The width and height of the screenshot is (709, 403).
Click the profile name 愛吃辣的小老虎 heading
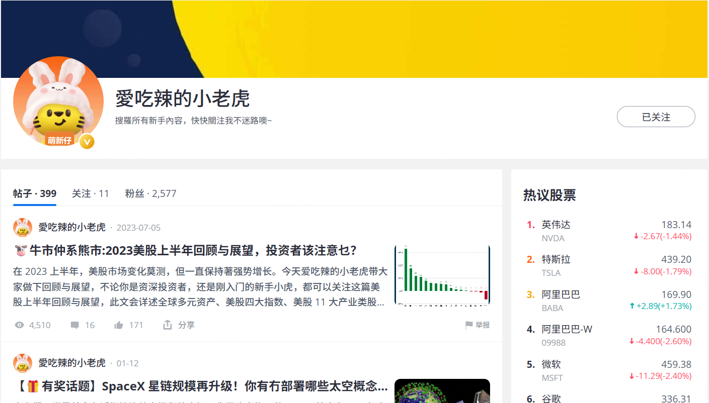pyautogui.click(x=183, y=98)
